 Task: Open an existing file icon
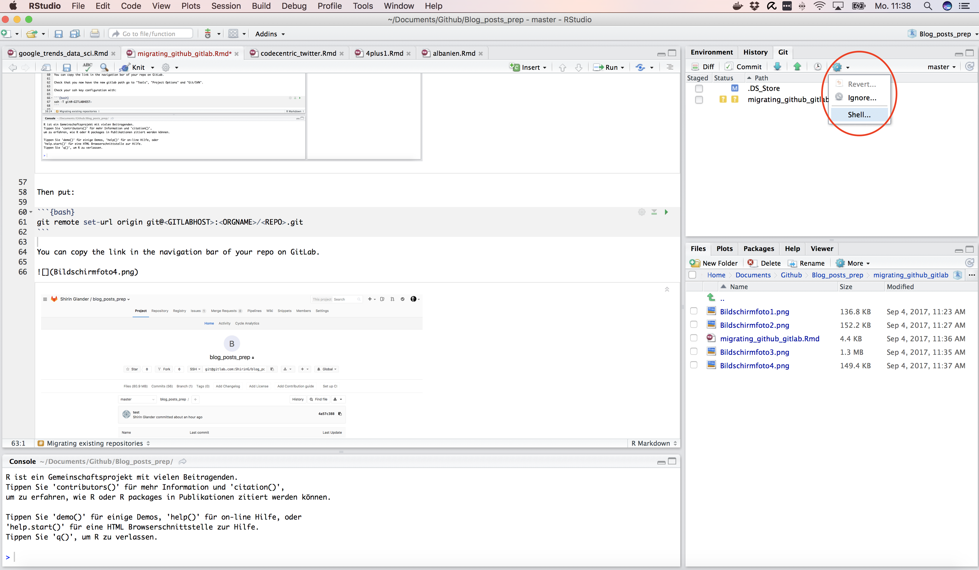[32, 34]
